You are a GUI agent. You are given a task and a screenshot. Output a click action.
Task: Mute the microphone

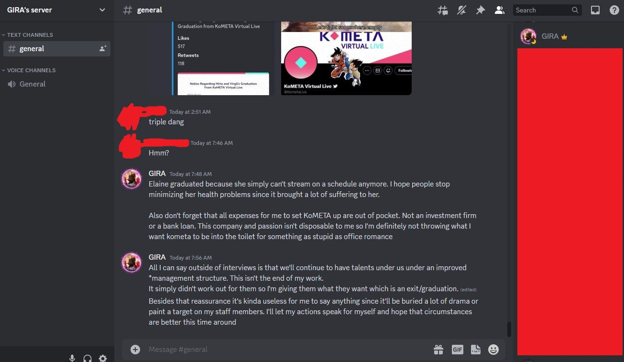pos(72,358)
